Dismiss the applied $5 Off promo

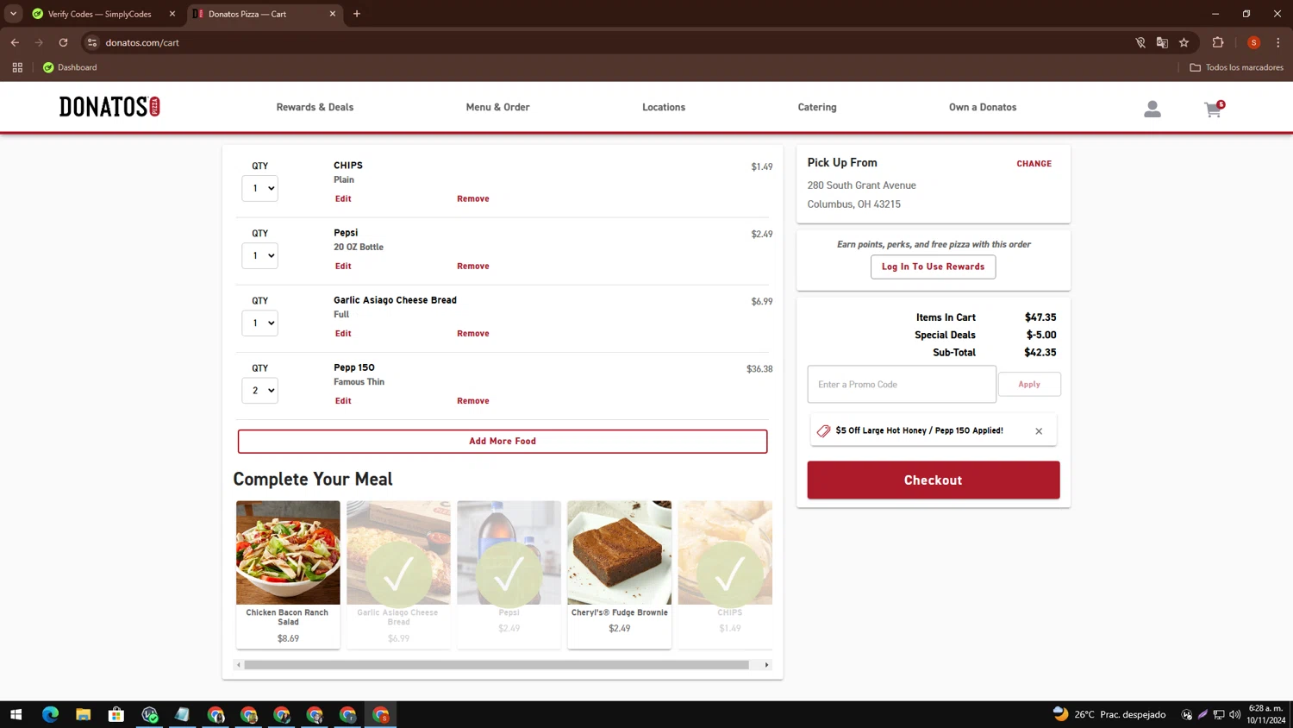[x=1039, y=431]
